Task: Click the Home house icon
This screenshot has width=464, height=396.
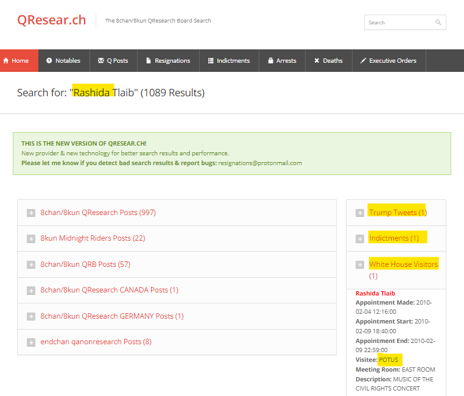Action: [6, 61]
